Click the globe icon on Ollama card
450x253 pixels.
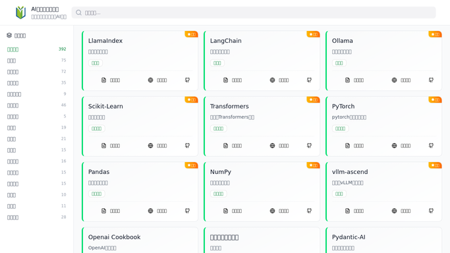[x=394, y=80]
